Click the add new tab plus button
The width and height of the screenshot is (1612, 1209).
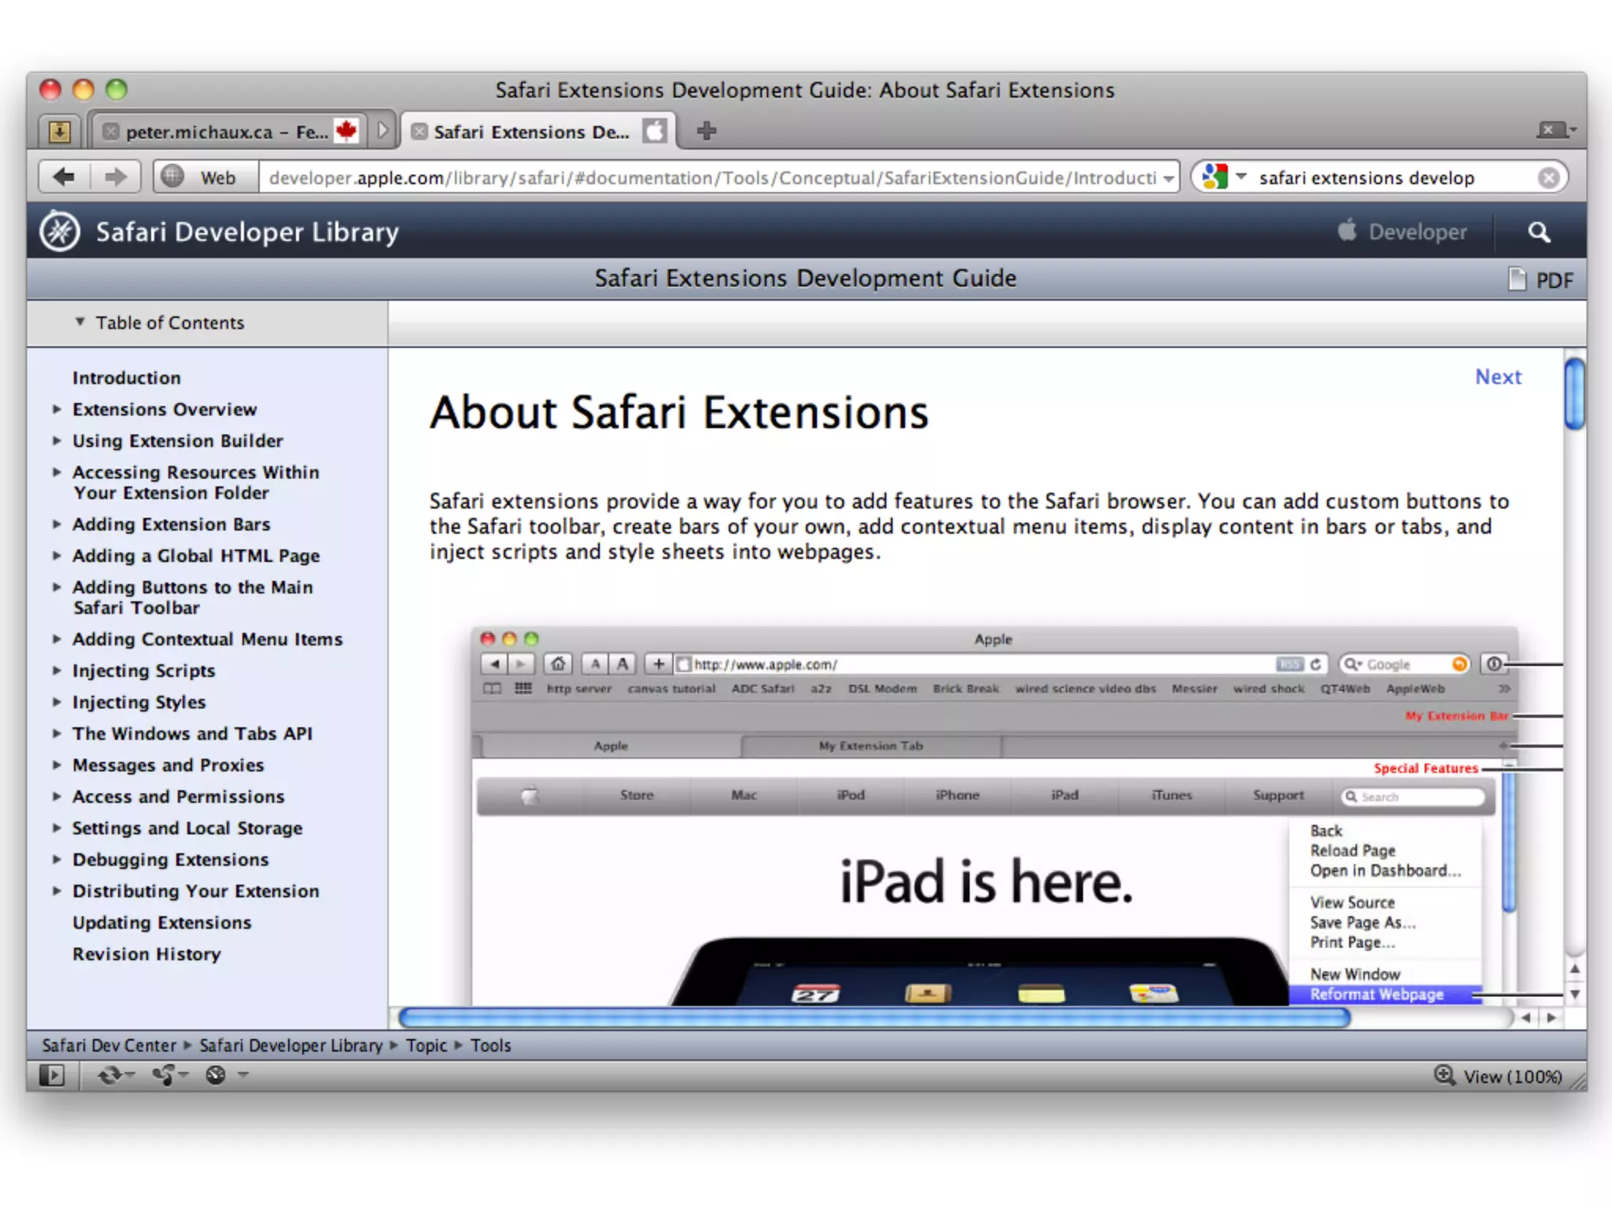point(706,131)
